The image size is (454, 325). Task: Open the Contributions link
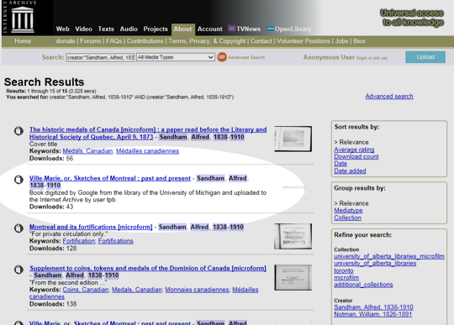point(145,41)
